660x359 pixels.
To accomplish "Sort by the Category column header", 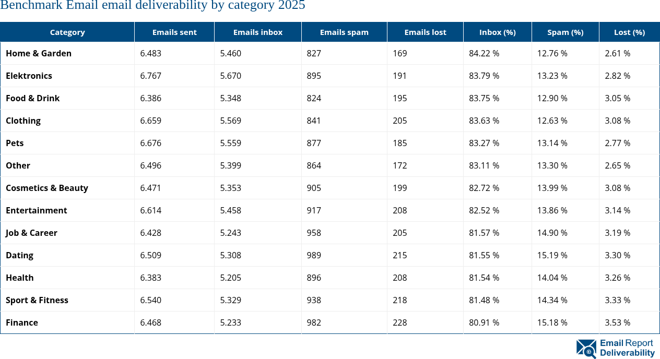I will tap(67, 32).
